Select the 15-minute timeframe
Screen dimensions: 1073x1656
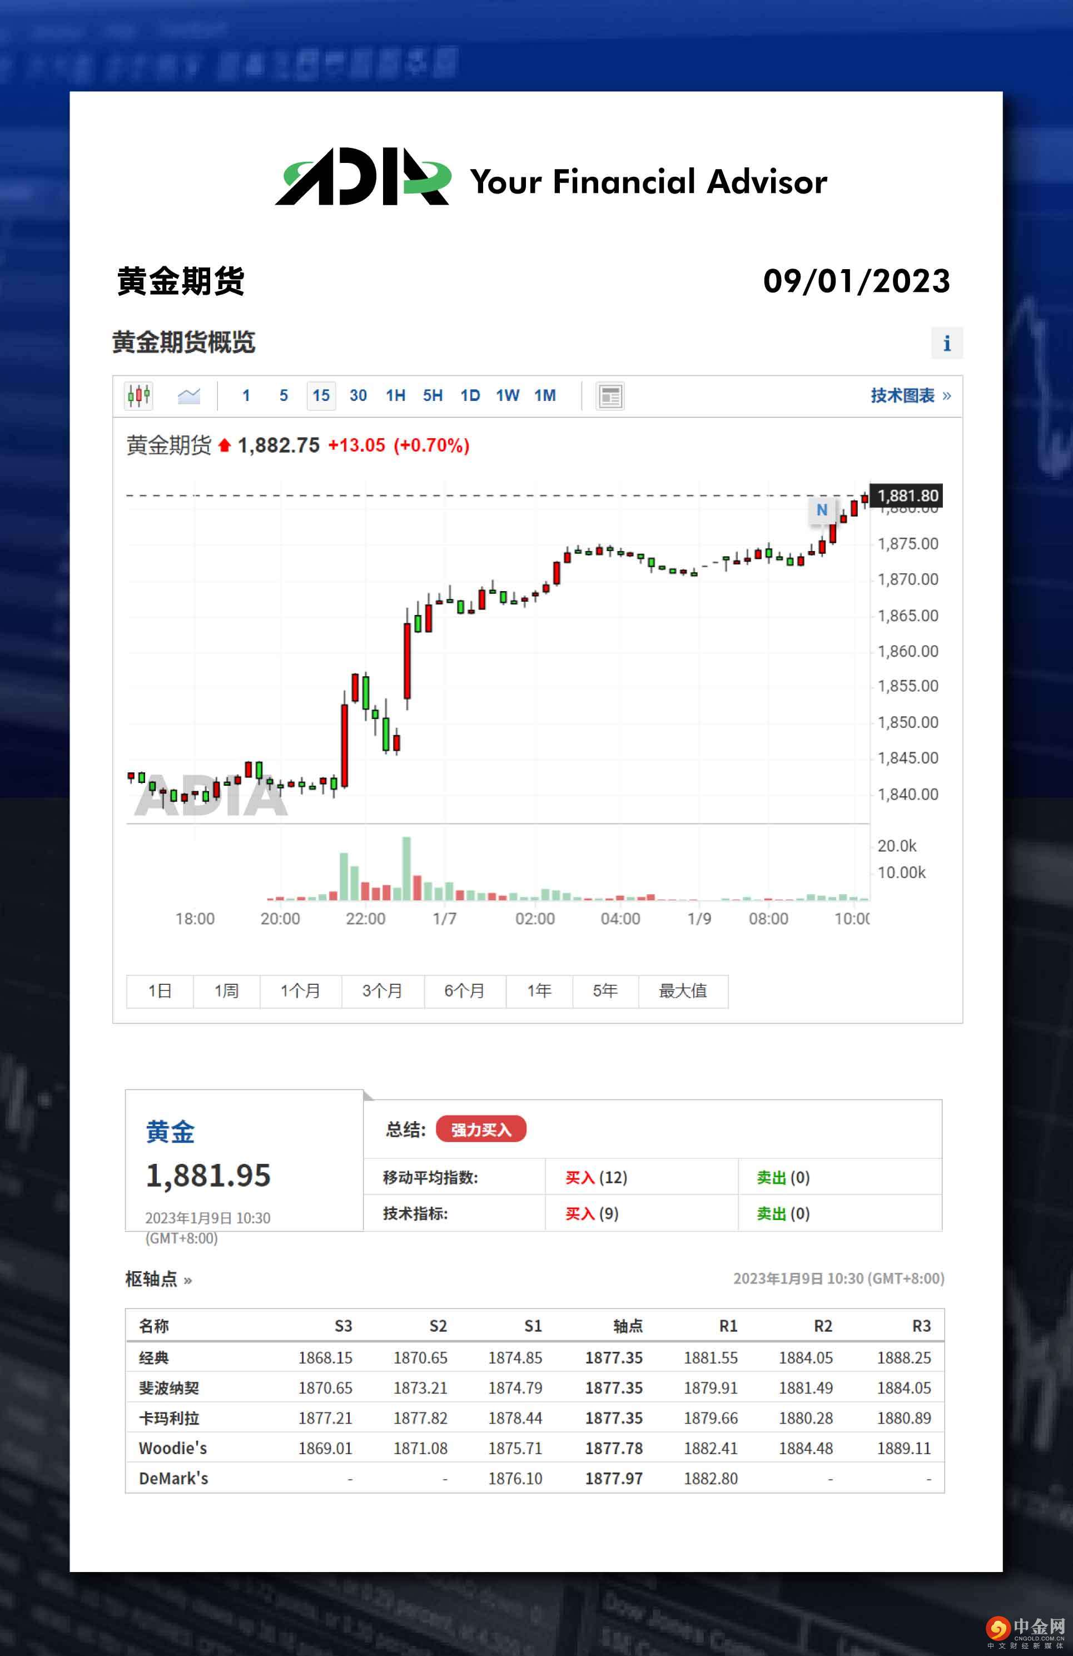click(x=320, y=395)
